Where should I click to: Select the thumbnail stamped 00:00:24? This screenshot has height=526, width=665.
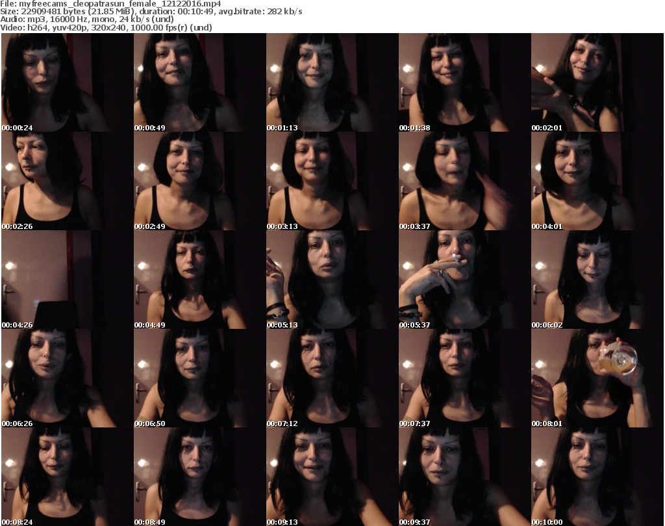tap(67, 82)
